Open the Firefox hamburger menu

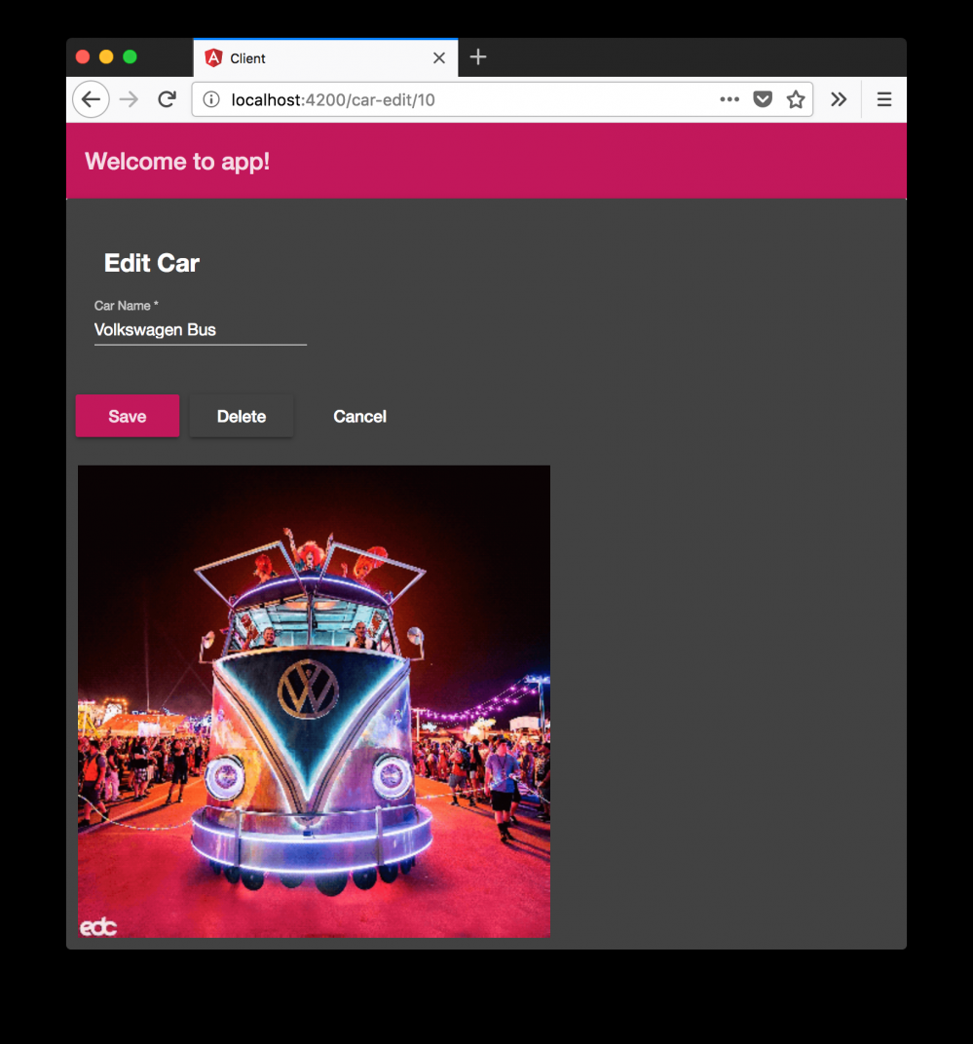coord(883,100)
